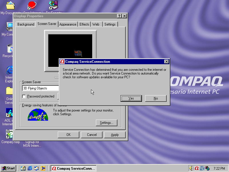The height and width of the screenshot is (172, 229).
Task: Close the Display Properties window
Action: [x=125, y=16]
